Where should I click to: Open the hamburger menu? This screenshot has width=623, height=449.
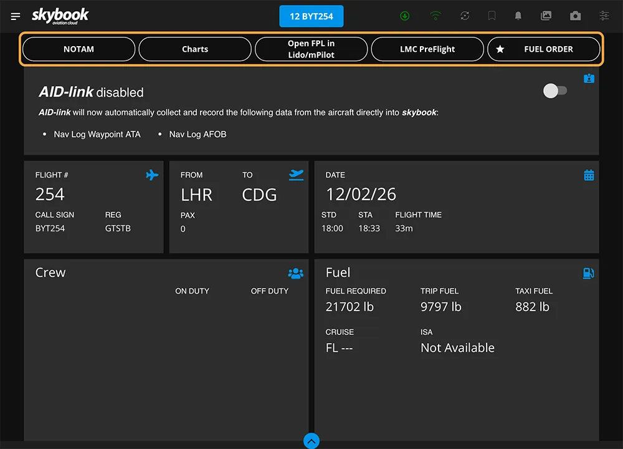(16, 16)
